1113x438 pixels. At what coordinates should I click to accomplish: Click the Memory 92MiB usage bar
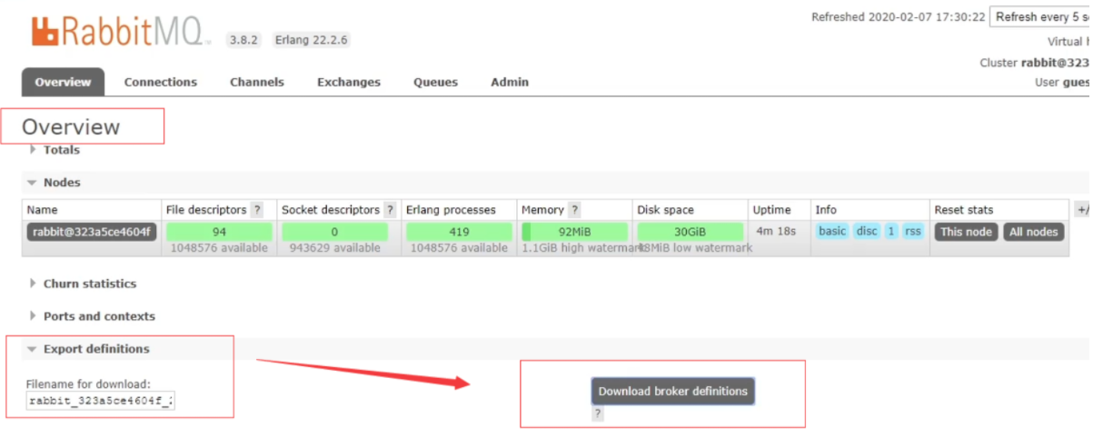pyautogui.click(x=574, y=232)
